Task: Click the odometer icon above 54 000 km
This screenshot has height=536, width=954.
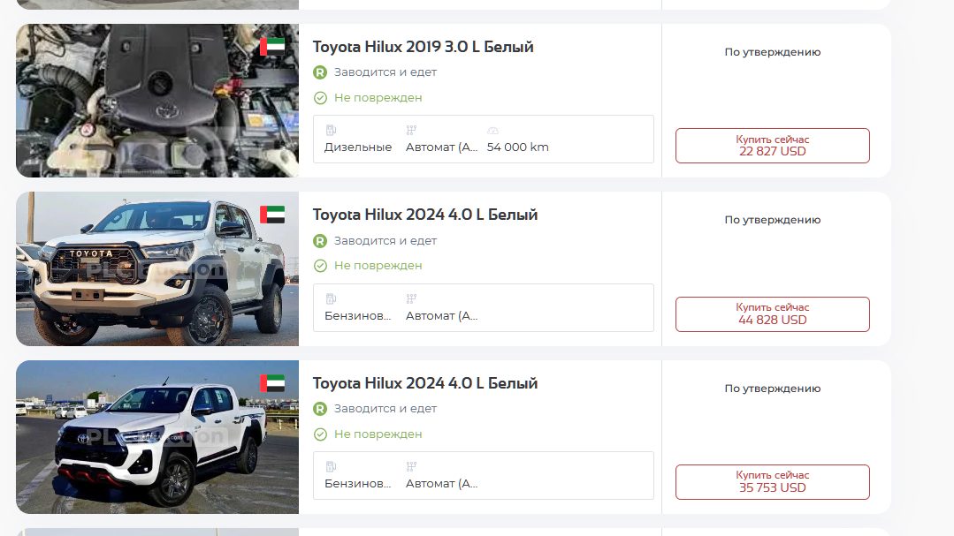Action: (492, 130)
